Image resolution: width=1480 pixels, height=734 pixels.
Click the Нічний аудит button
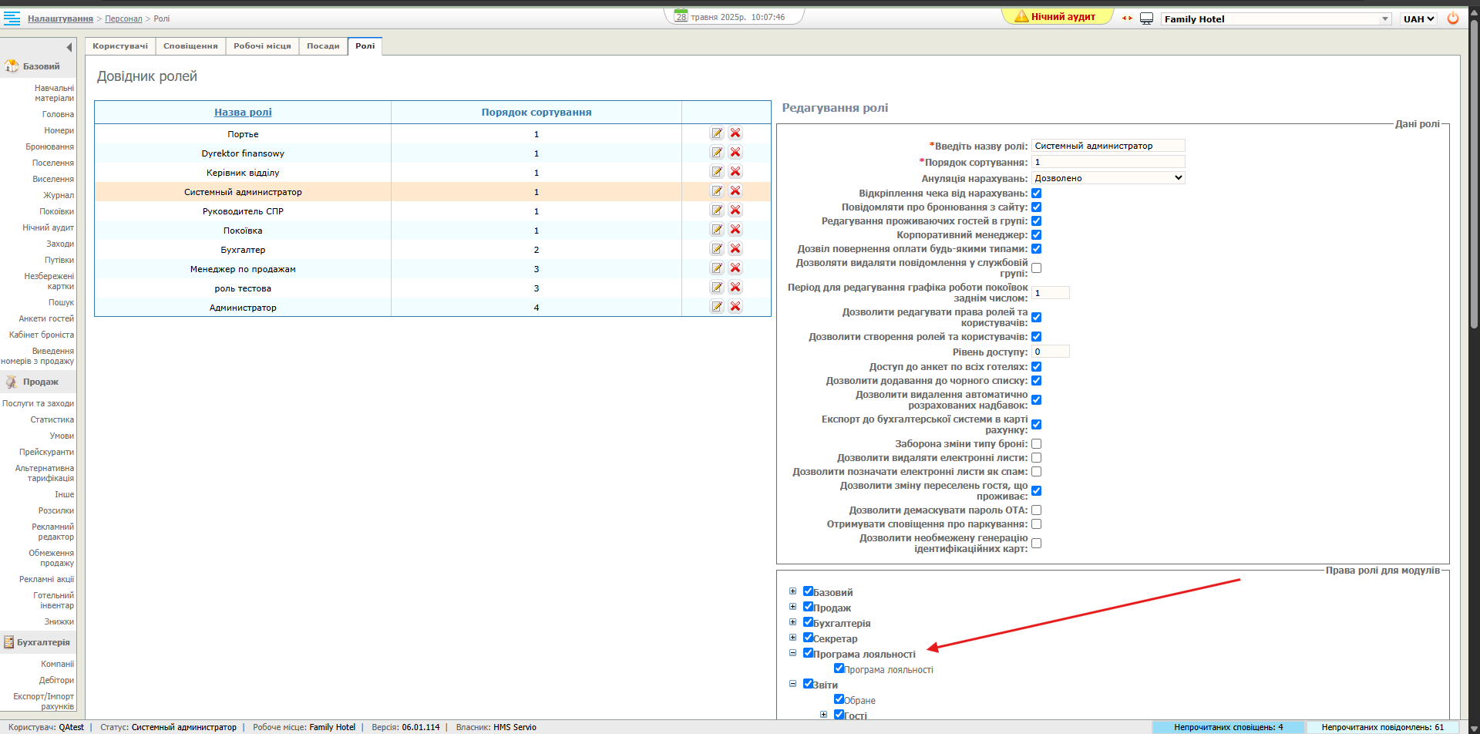click(1056, 17)
